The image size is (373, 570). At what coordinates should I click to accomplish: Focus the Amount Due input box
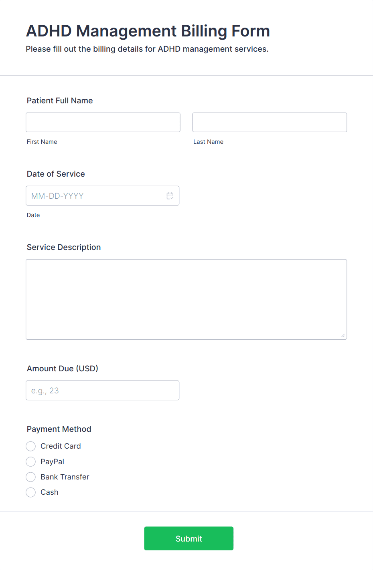click(102, 391)
